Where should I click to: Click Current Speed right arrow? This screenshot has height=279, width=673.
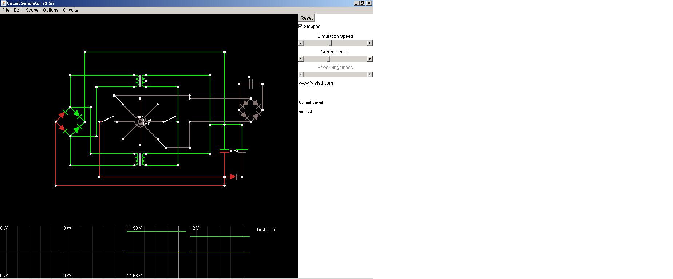tap(370, 59)
